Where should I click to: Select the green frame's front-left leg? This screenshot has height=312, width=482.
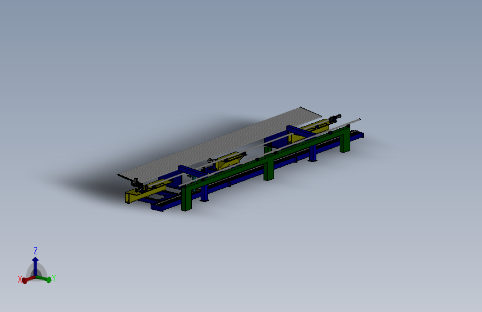point(186,199)
